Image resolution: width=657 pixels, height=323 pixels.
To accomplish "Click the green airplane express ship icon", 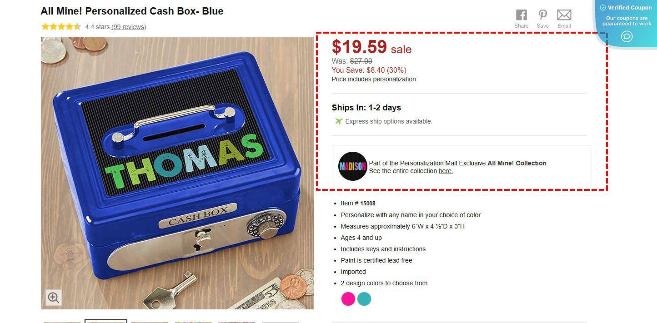I will click(x=338, y=121).
